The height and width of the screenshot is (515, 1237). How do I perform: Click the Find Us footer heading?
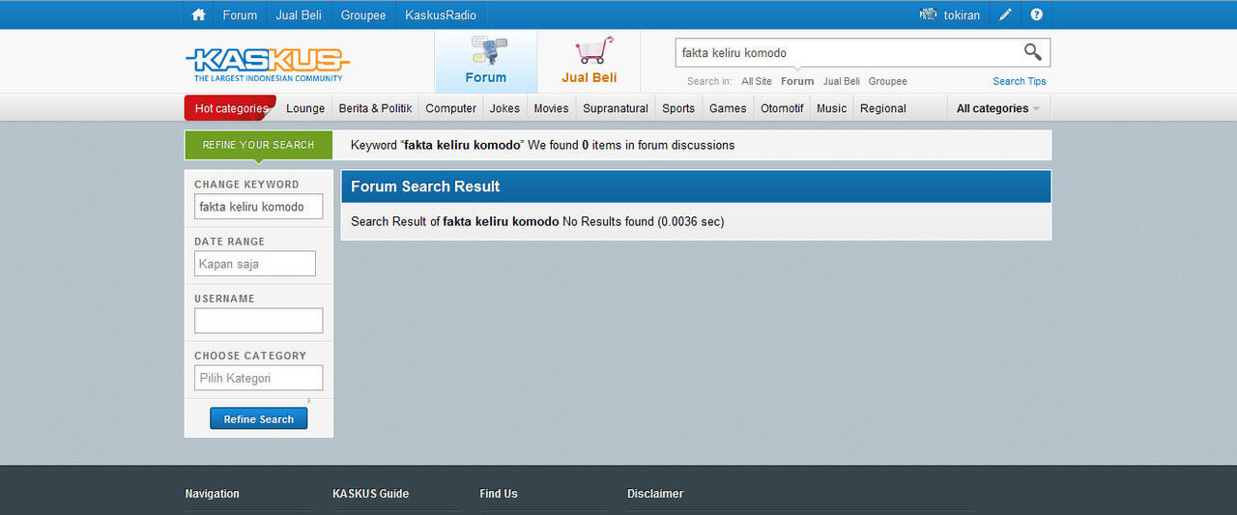tap(499, 494)
